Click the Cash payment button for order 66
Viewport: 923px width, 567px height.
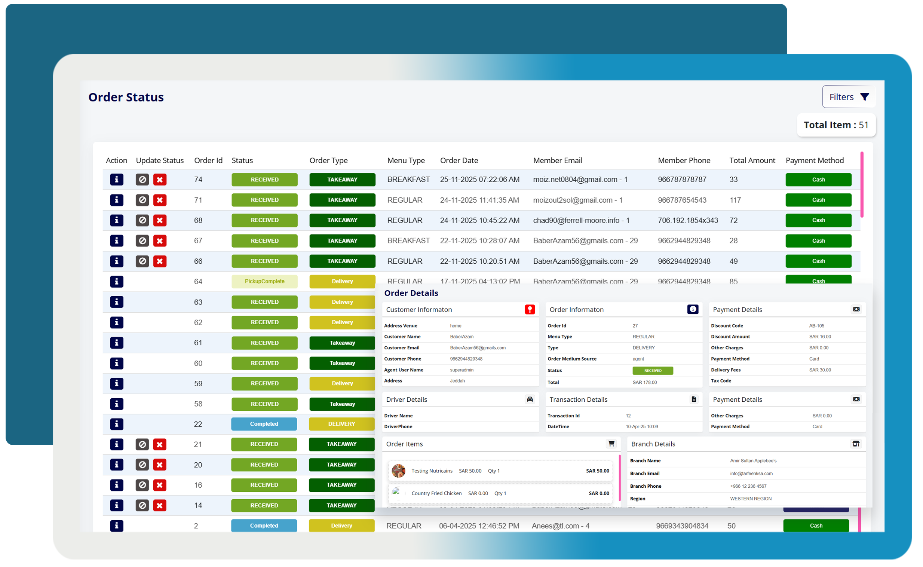818,261
